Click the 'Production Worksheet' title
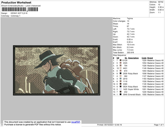This screenshot has width=165, height=127. point(16,3)
